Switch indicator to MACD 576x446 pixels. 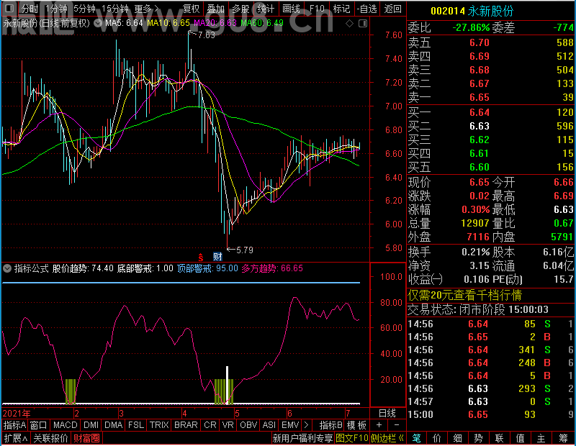(x=66, y=425)
